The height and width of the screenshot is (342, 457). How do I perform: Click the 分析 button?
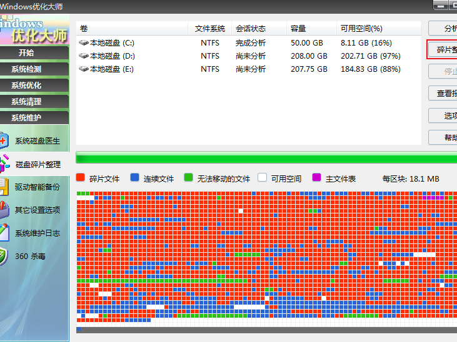443,28
